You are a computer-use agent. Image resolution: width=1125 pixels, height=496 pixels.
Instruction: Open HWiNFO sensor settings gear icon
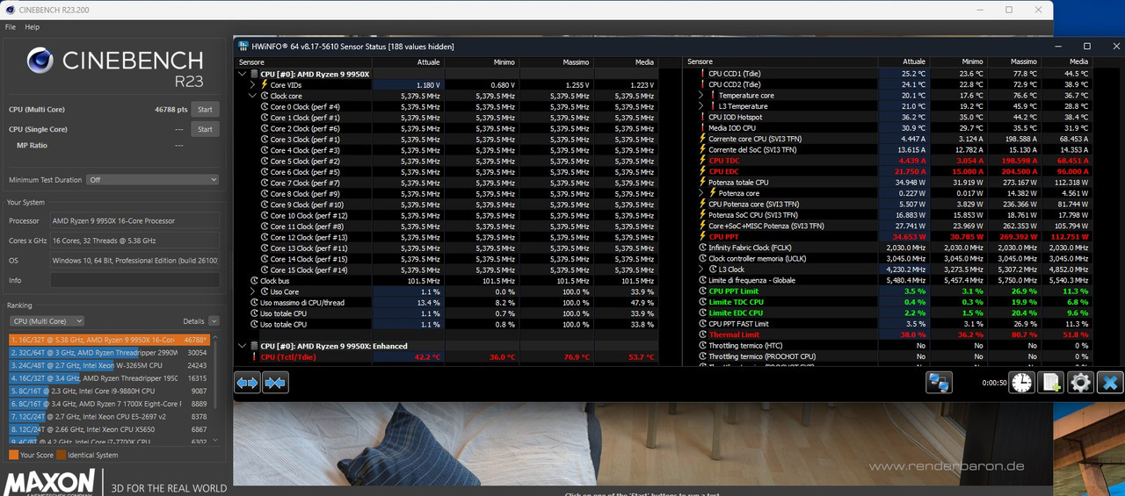click(1080, 383)
